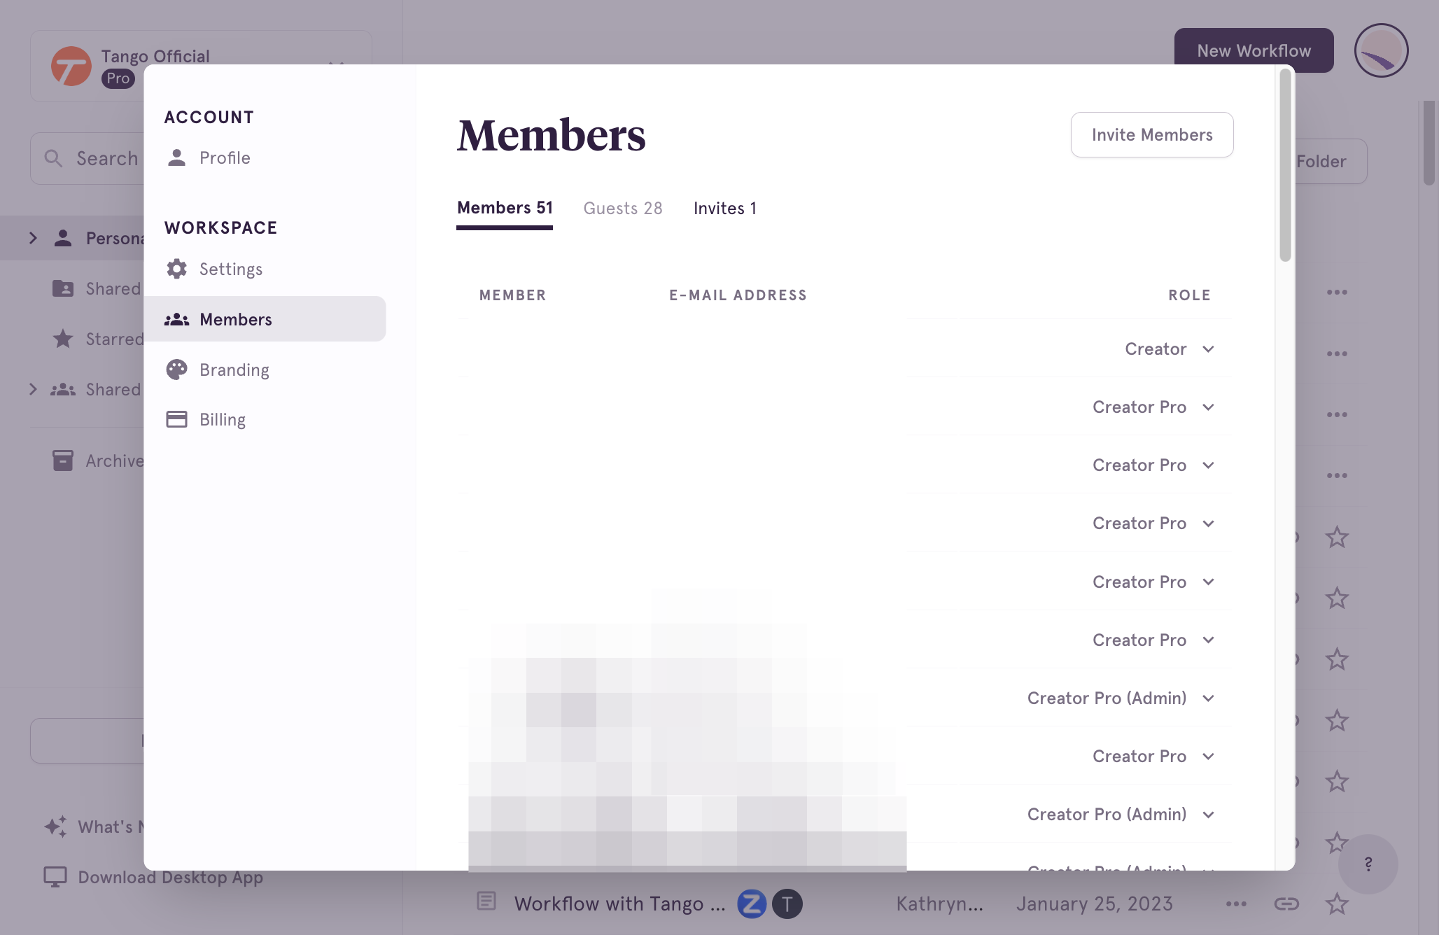Copy link for Workflow with Tango row
1439x935 pixels.
pos(1286,904)
